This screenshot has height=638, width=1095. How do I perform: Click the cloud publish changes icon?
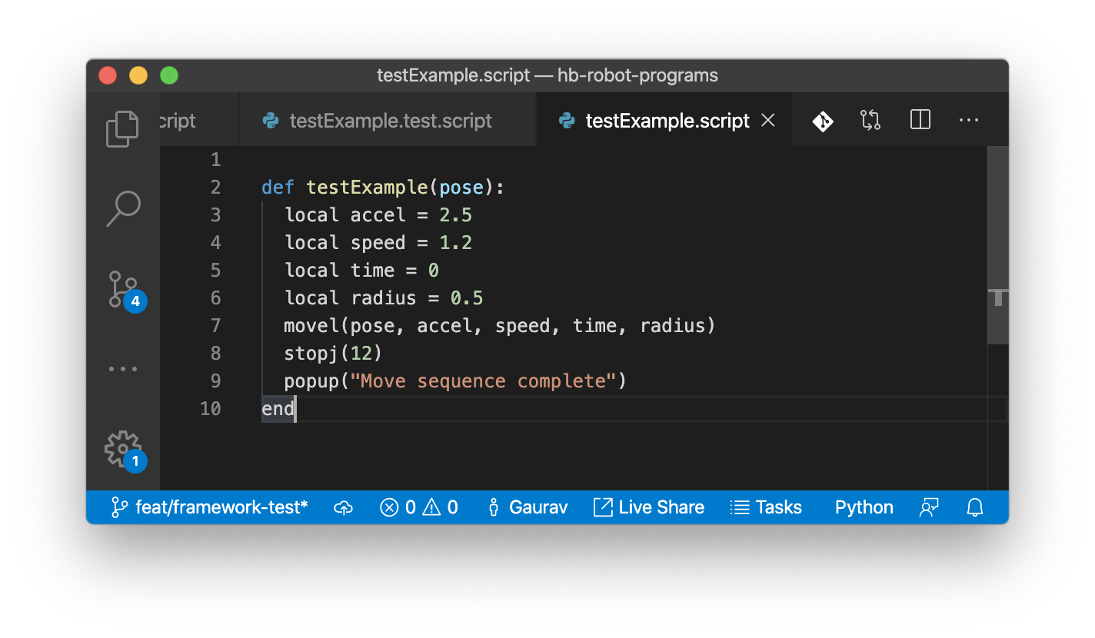344,507
